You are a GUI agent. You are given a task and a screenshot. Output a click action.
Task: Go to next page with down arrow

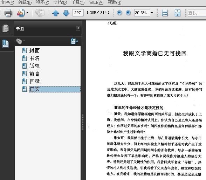click(66, 13)
